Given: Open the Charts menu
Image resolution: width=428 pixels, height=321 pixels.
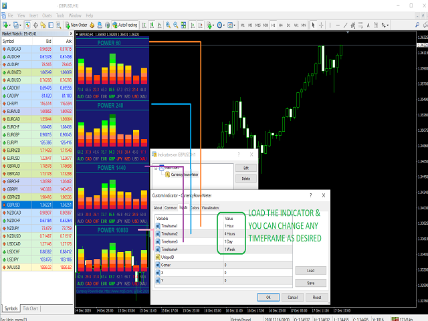Looking at the screenshot, I should (x=47, y=15).
